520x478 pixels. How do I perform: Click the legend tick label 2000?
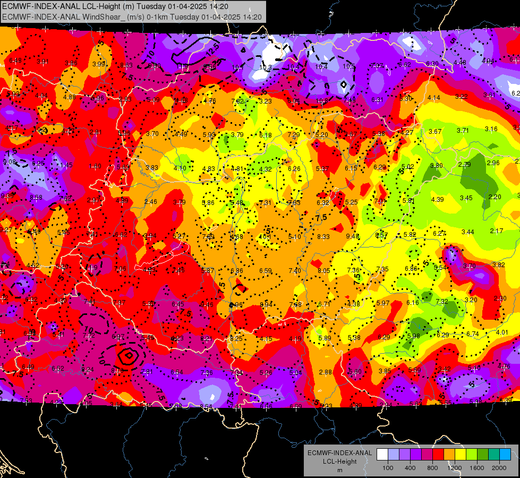(499, 468)
